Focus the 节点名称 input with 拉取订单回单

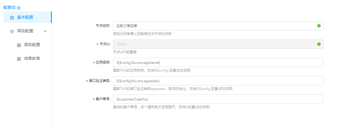[x=215, y=26]
